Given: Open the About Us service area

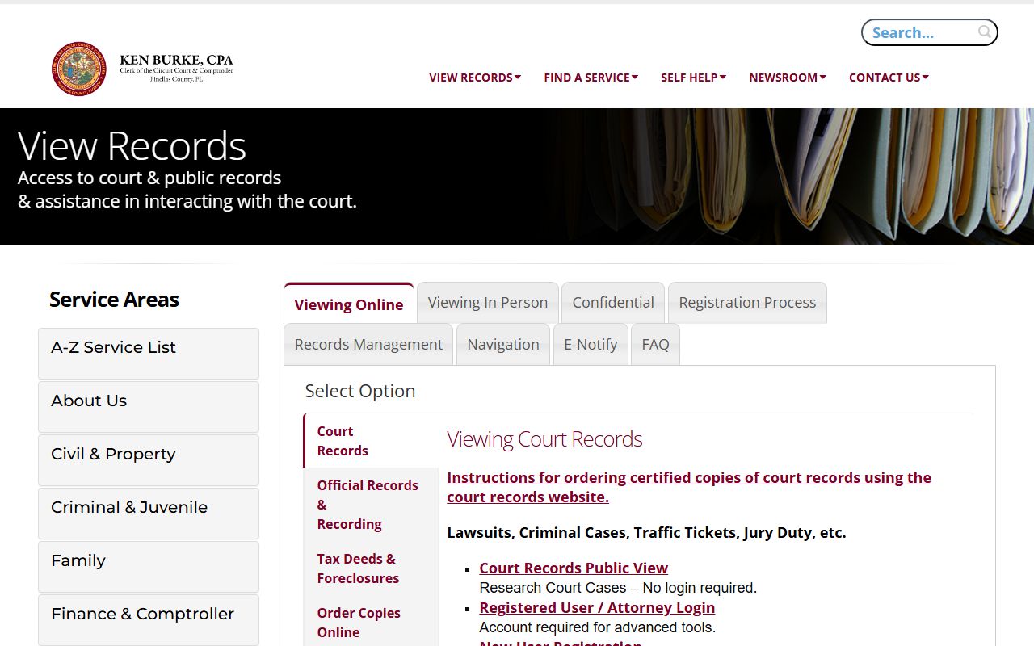Looking at the screenshot, I should point(149,407).
